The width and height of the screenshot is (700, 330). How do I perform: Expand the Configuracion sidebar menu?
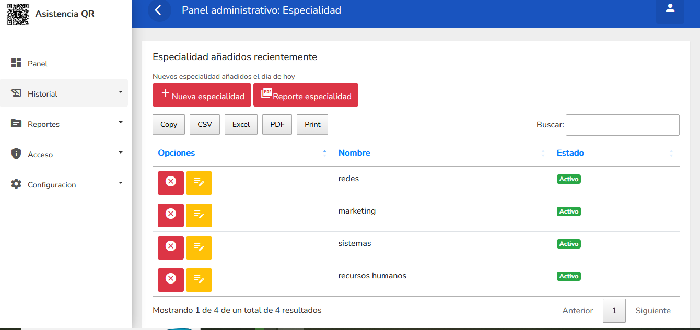(x=64, y=184)
